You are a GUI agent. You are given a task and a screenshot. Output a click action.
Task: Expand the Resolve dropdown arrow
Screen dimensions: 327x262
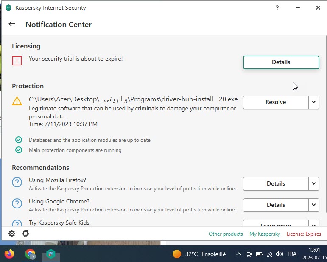click(314, 102)
